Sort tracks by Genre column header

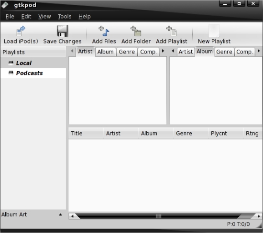(191, 133)
